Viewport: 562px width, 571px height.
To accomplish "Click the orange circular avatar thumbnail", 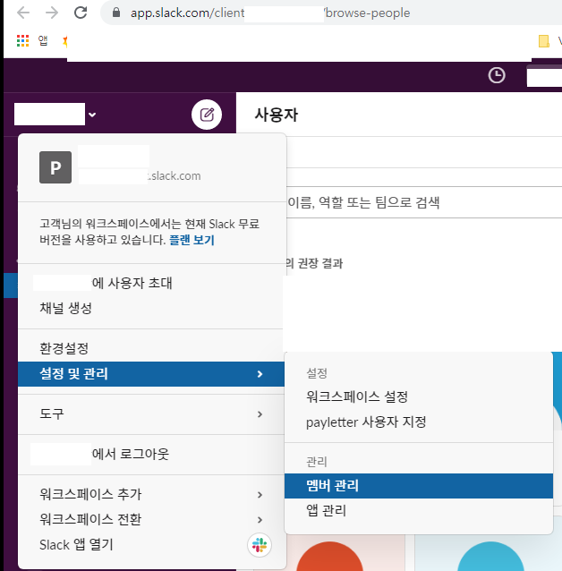I will [x=329, y=557].
